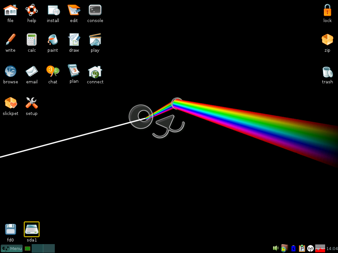
Task: Click the clock showing 14:04
Action: point(332,248)
